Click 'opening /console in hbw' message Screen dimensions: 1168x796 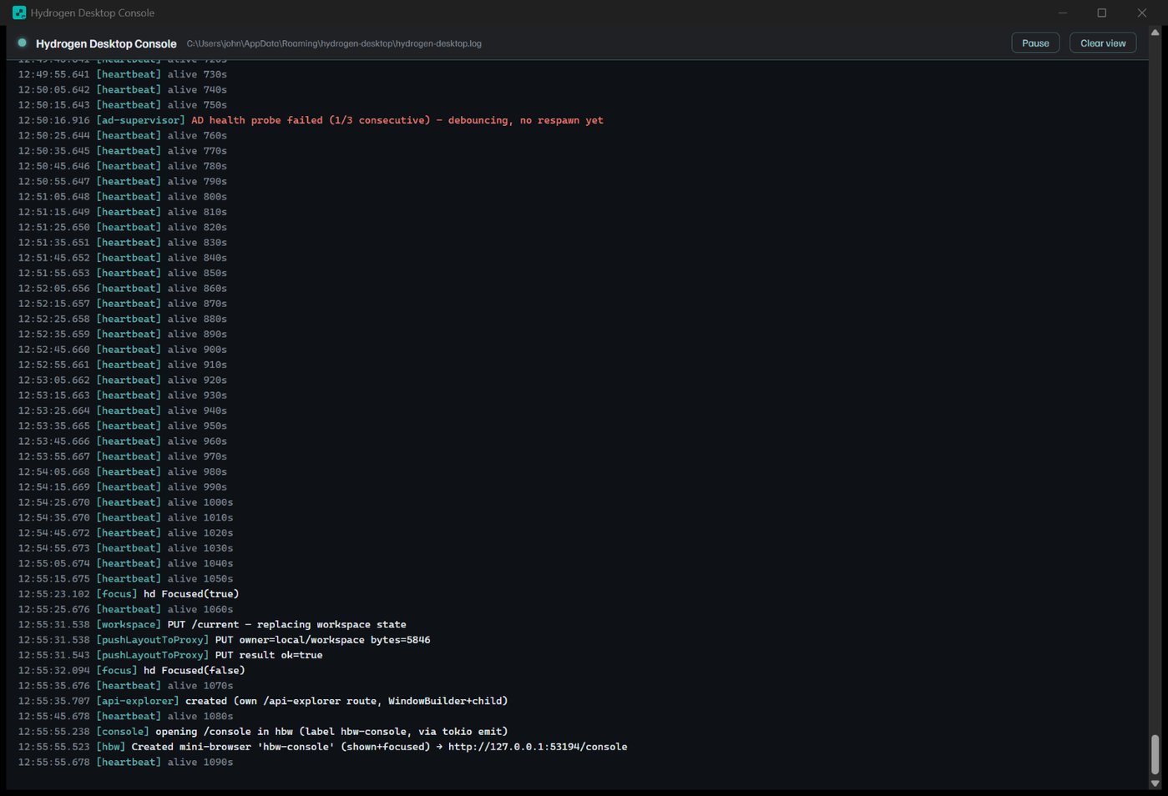click(331, 732)
